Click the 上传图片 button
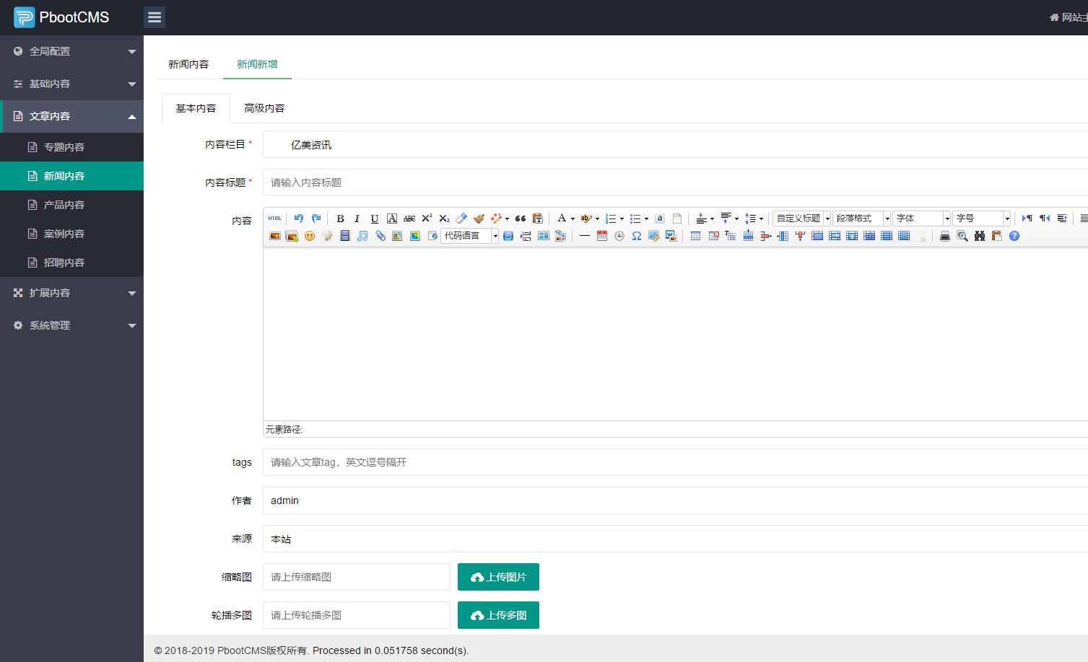 498,577
